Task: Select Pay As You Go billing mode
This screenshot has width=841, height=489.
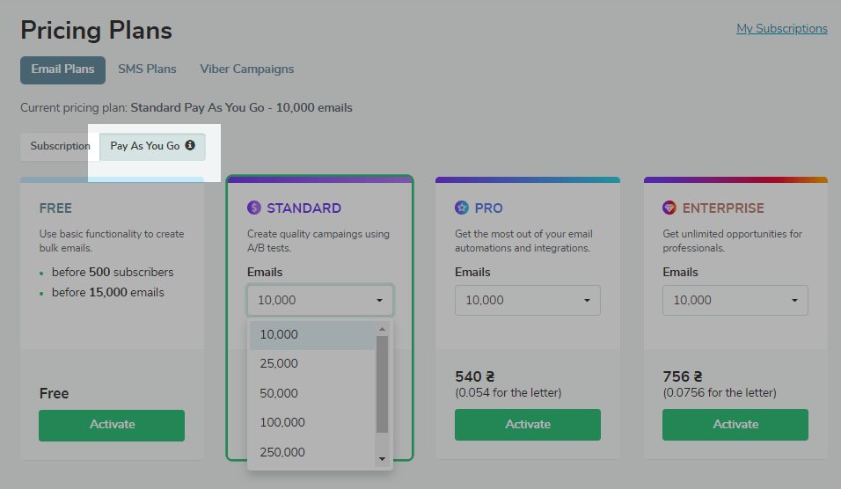Action: [145, 146]
